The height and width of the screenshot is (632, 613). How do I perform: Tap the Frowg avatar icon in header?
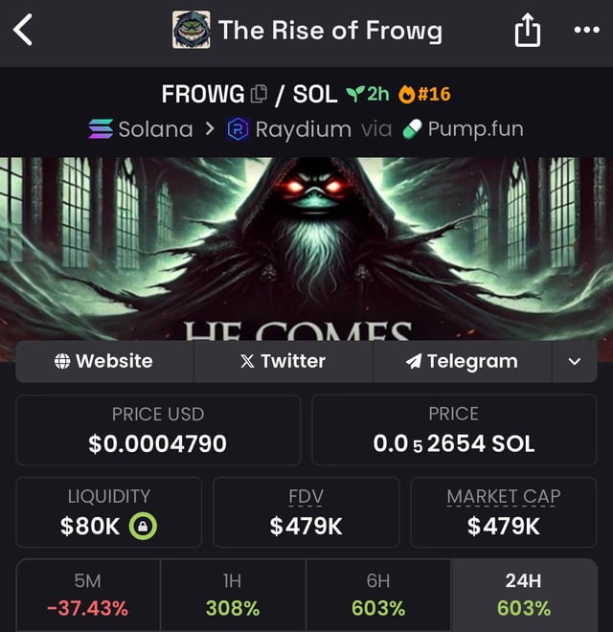click(192, 31)
